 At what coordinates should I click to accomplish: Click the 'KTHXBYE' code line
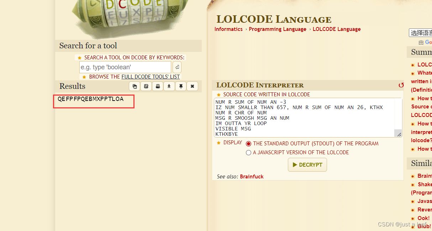pyautogui.click(x=227, y=134)
